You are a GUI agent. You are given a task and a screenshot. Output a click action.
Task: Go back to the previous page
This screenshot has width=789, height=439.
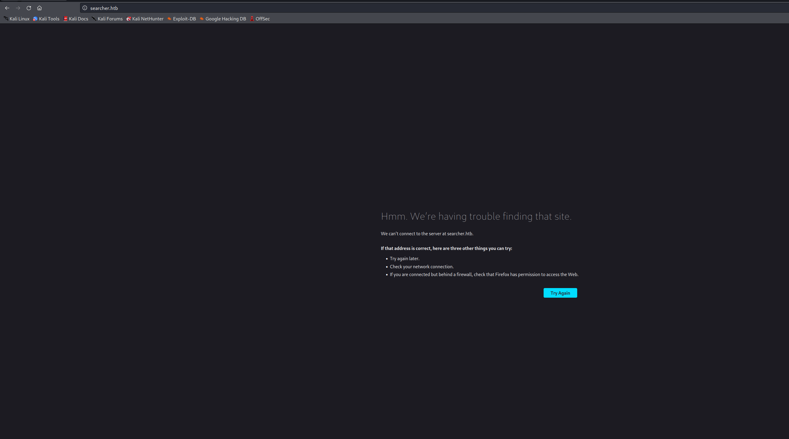click(x=7, y=8)
